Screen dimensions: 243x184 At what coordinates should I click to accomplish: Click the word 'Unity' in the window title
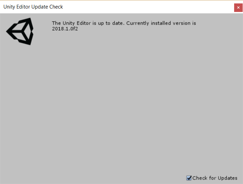tap(9, 7)
